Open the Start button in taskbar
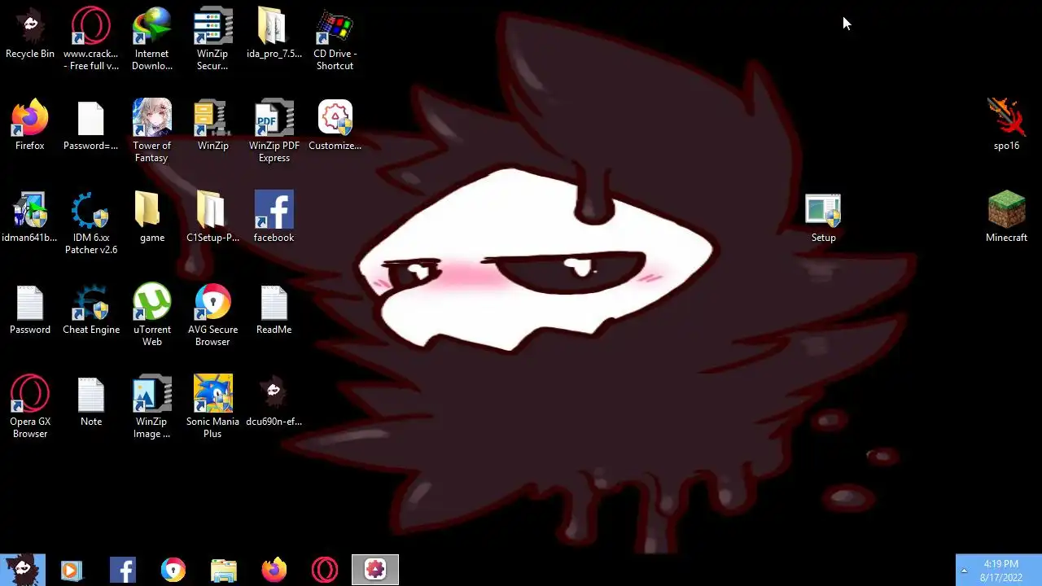 point(23,570)
